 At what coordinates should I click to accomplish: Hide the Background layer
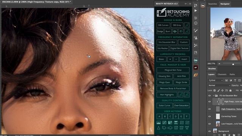(x=209, y=131)
